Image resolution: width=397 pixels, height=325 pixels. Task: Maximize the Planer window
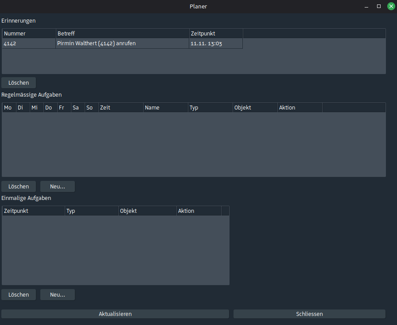tap(378, 6)
